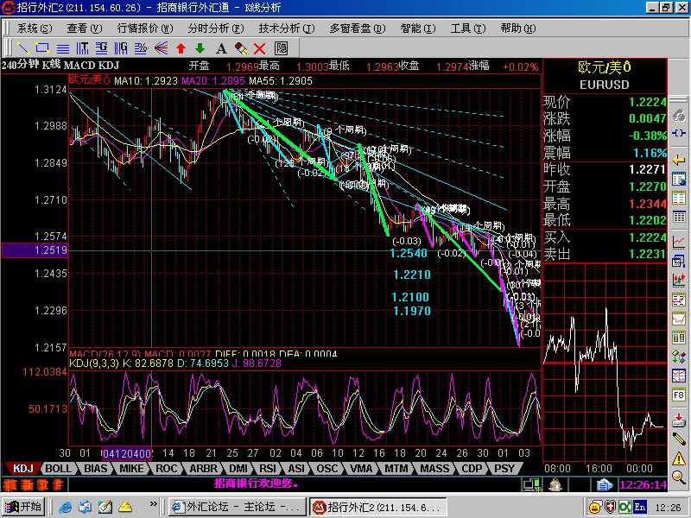Image resolution: width=691 pixels, height=518 pixels.
Task: Select the trend line drawing tool
Action: click(23, 48)
